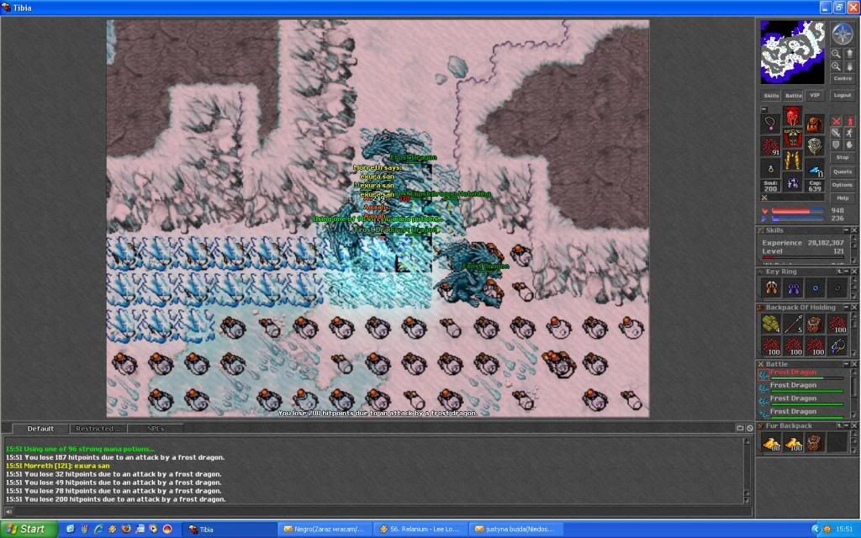Open the VIP list button
The width and height of the screenshot is (861, 538).
814,96
